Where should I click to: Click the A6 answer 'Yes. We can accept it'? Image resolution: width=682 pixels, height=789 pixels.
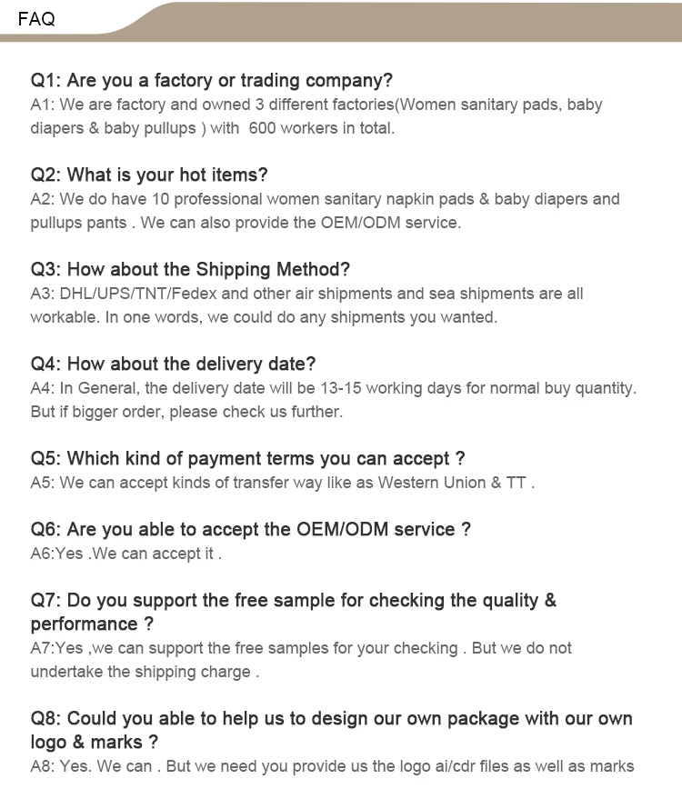click(x=126, y=554)
